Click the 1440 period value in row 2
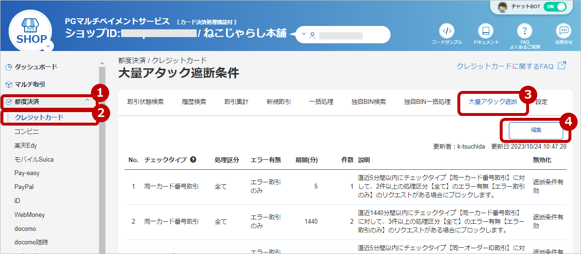Screen dimensions: 581x254 311,222
